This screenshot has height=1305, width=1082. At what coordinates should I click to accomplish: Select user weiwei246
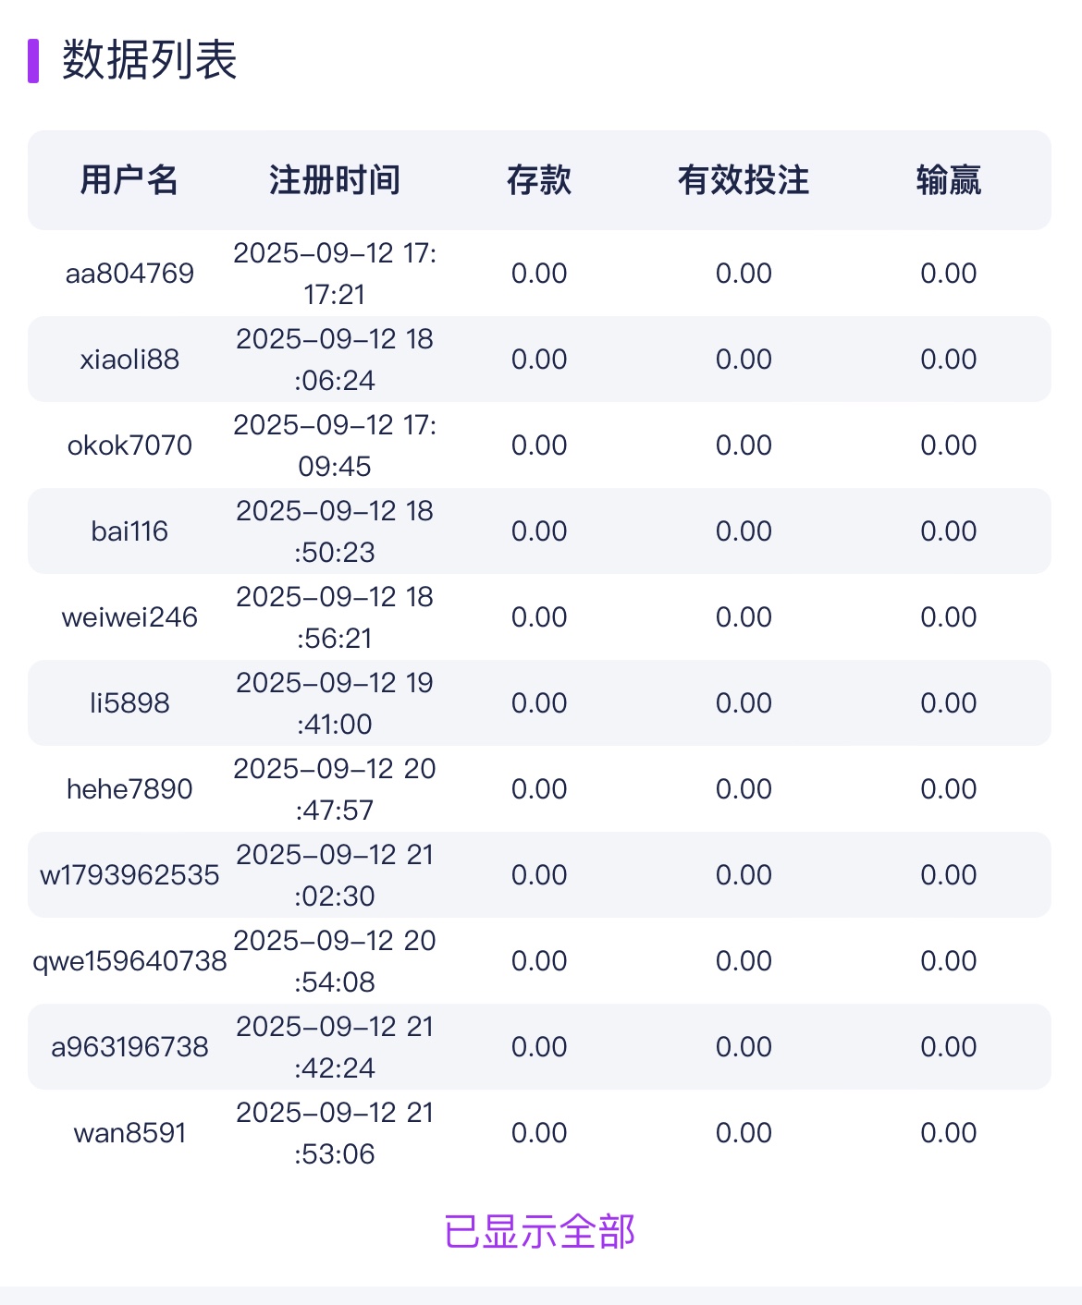129,617
